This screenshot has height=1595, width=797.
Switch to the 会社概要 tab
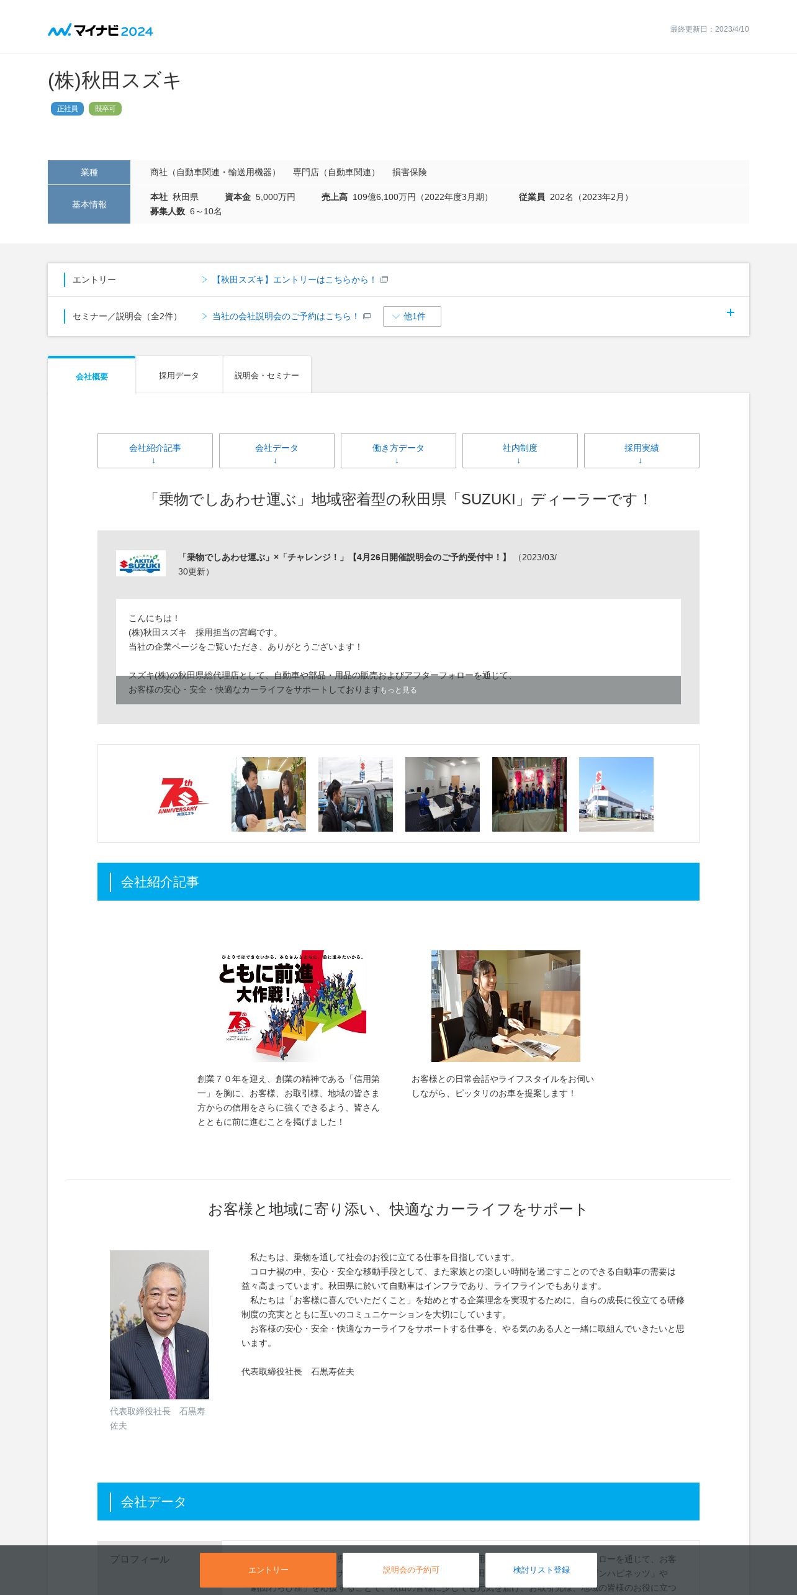92,376
